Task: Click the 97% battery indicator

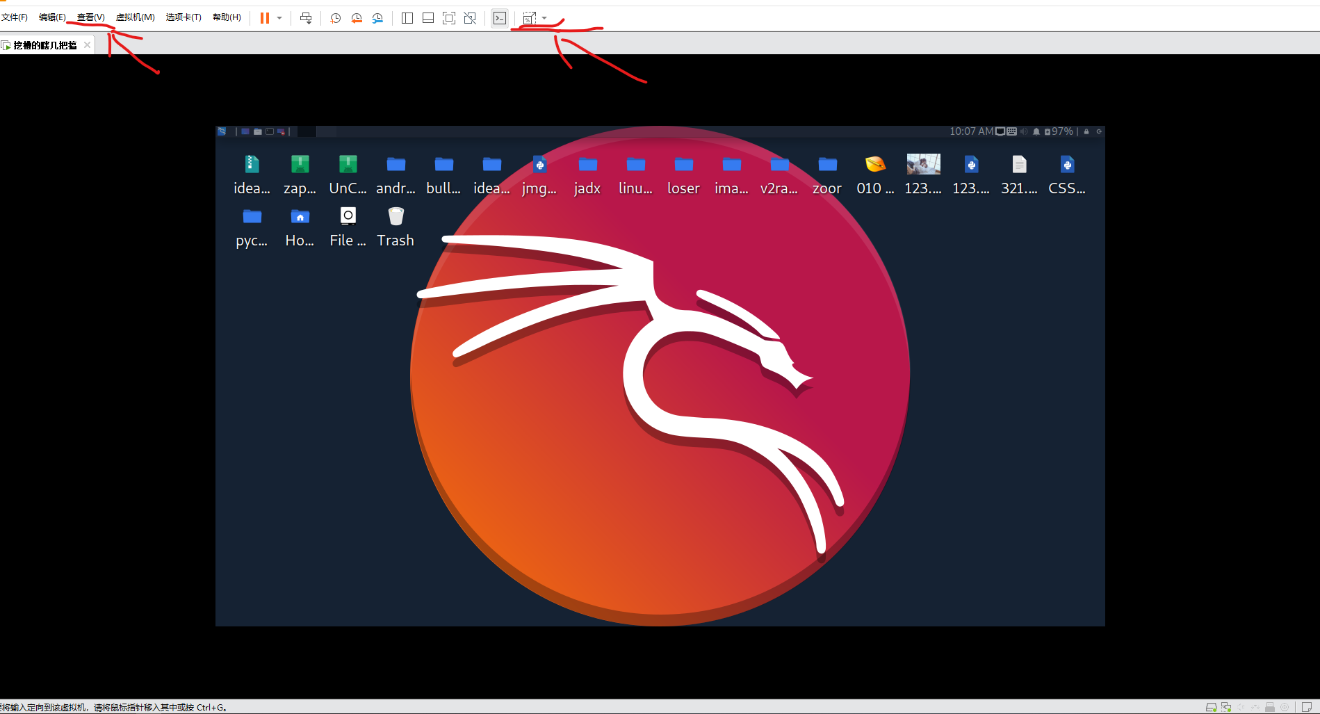Action: [x=1059, y=131]
